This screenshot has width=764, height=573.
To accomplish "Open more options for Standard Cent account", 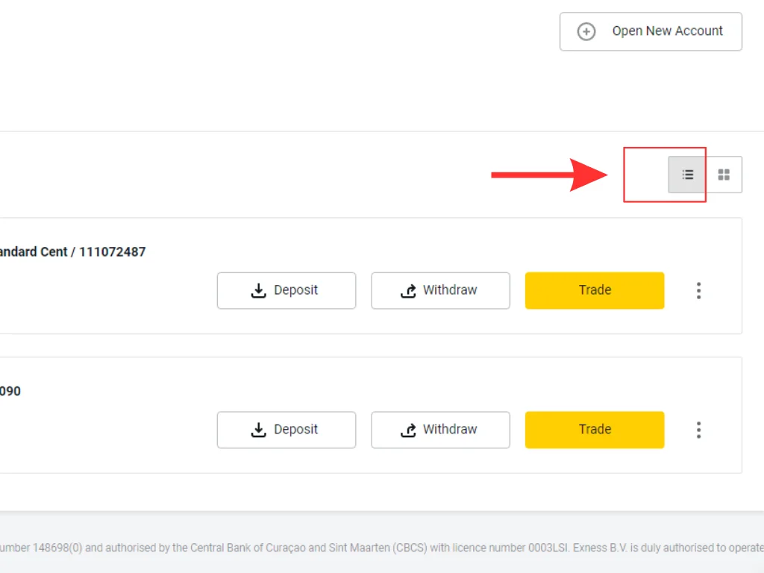I will pos(698,290).
